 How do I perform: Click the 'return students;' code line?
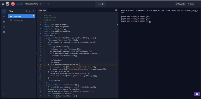55,80
